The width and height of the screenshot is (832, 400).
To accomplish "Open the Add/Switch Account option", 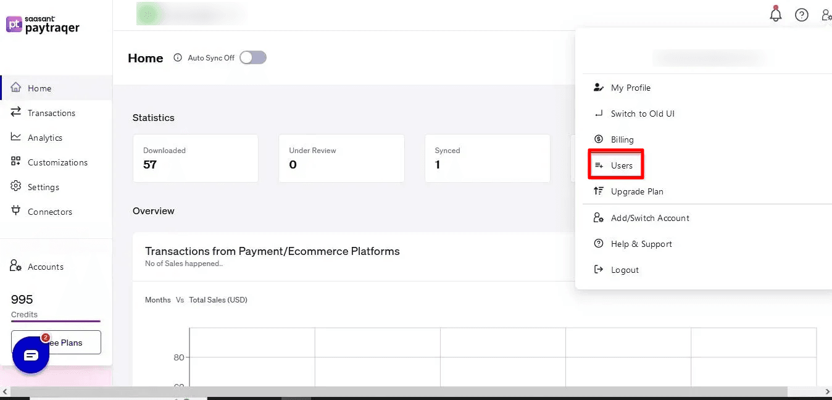I will [x=649, y=217].
